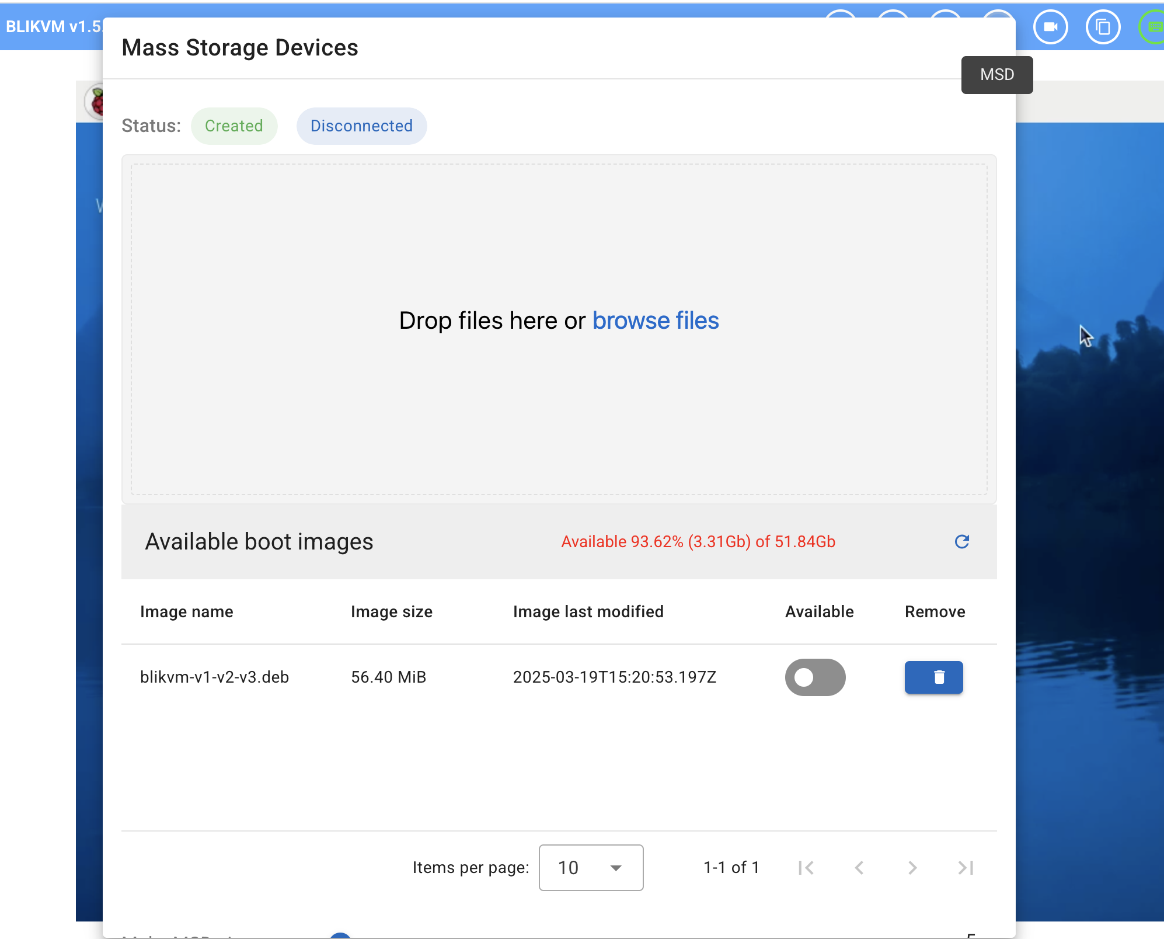Image resolution: width=1164 pixels, height=939 pixels.
Task: Go to the next page of images
Action: coord(912,868)
